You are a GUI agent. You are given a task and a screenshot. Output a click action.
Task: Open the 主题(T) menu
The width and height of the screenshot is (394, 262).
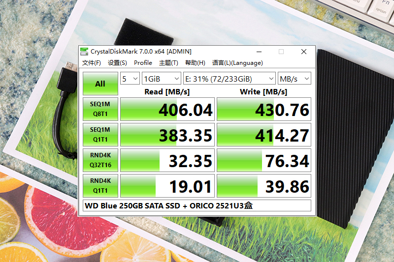(168, 63)
